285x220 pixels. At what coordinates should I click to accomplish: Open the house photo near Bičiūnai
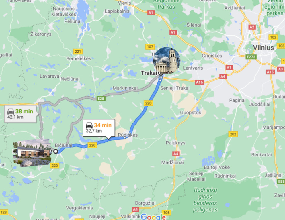(x=32, y=153)
